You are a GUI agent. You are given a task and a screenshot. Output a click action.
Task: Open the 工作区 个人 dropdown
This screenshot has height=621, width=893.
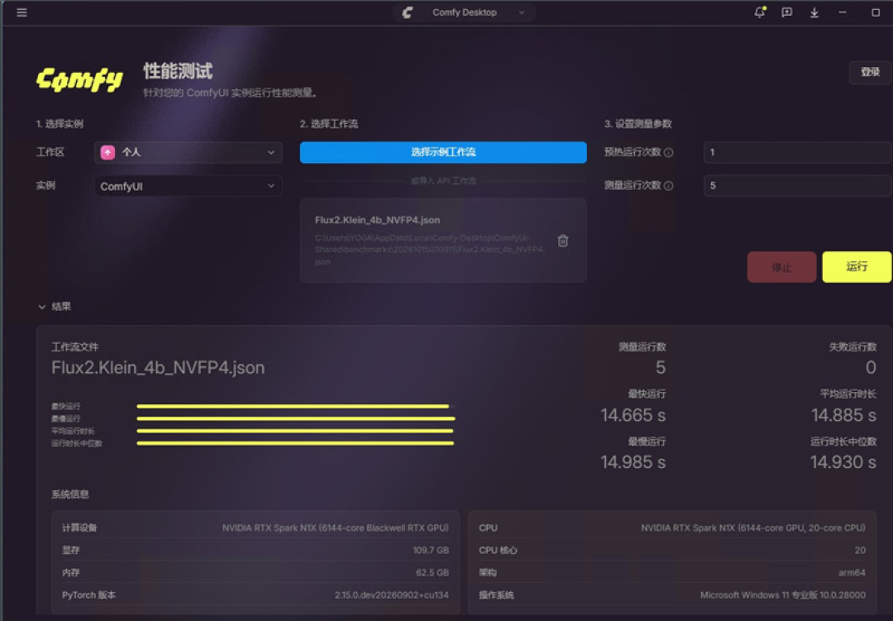188,152
